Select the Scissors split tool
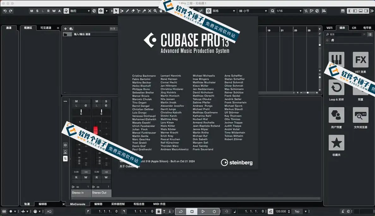Viewport: 375px width, 216px height. (138, 11)
